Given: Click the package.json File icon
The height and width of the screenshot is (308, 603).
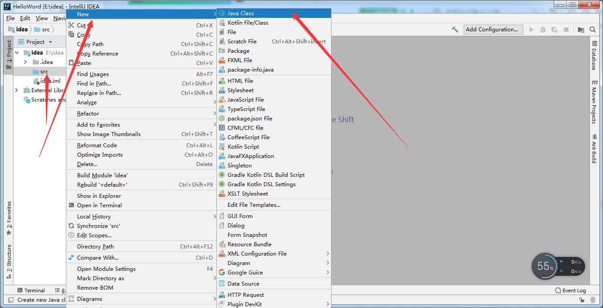Looking at the screenshot, I should coord(222,118).
